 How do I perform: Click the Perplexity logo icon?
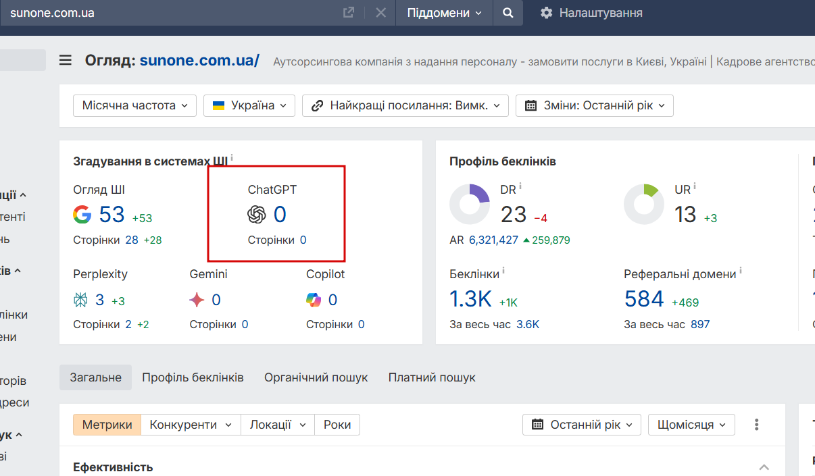(x=81, y=300)
